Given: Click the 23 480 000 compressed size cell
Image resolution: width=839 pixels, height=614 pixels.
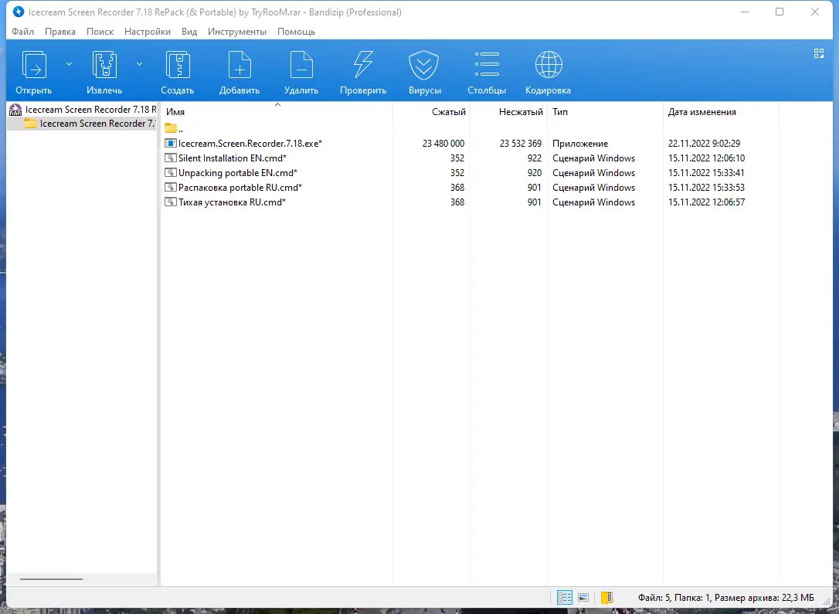Looking at the screenshot, I should point(443,144).
